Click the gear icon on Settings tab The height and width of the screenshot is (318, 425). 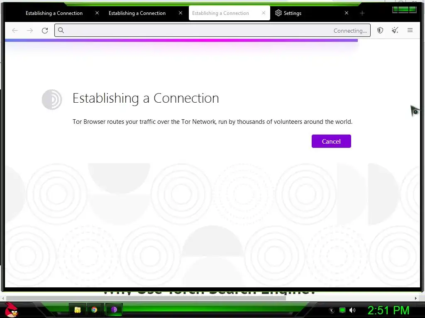point(278,13)
